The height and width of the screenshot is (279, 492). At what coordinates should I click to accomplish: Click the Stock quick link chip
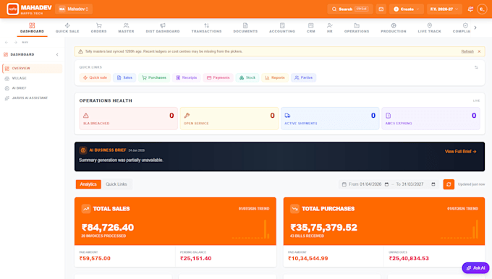point(247,78)
